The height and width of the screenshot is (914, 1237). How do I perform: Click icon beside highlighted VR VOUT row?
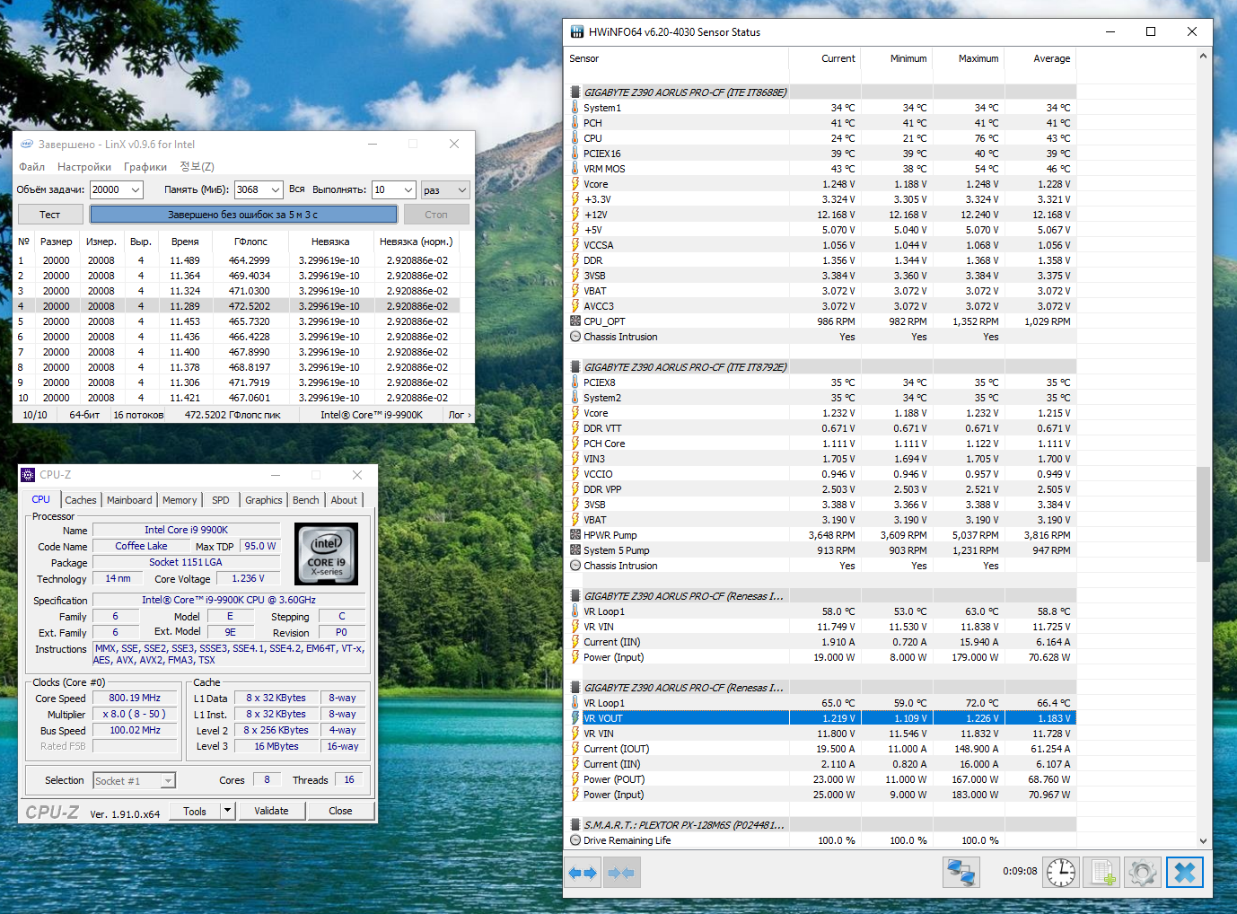[575, 718]
